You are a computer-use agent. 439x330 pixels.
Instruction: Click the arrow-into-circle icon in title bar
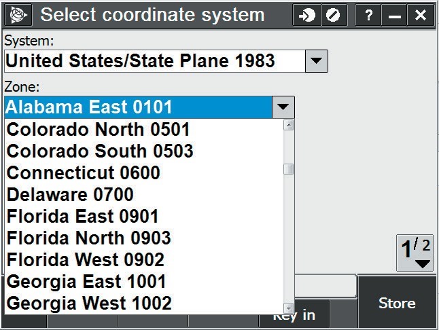point(306,15)
